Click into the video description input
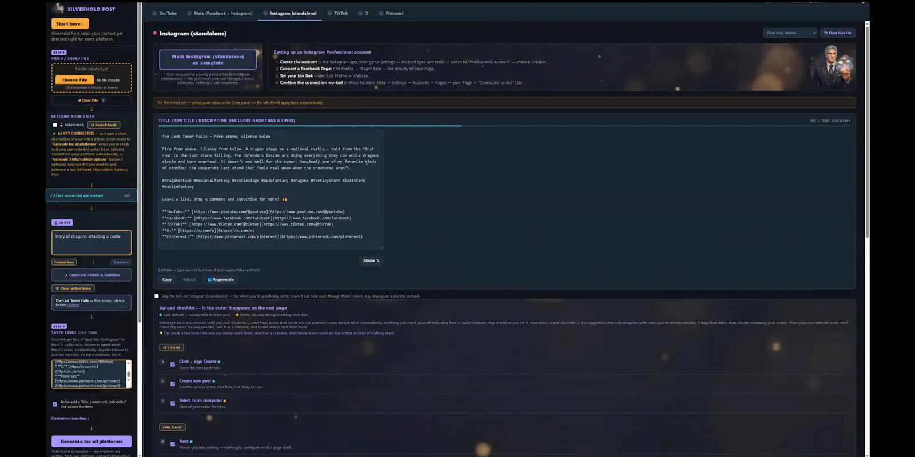 click(x=91, y=243)
